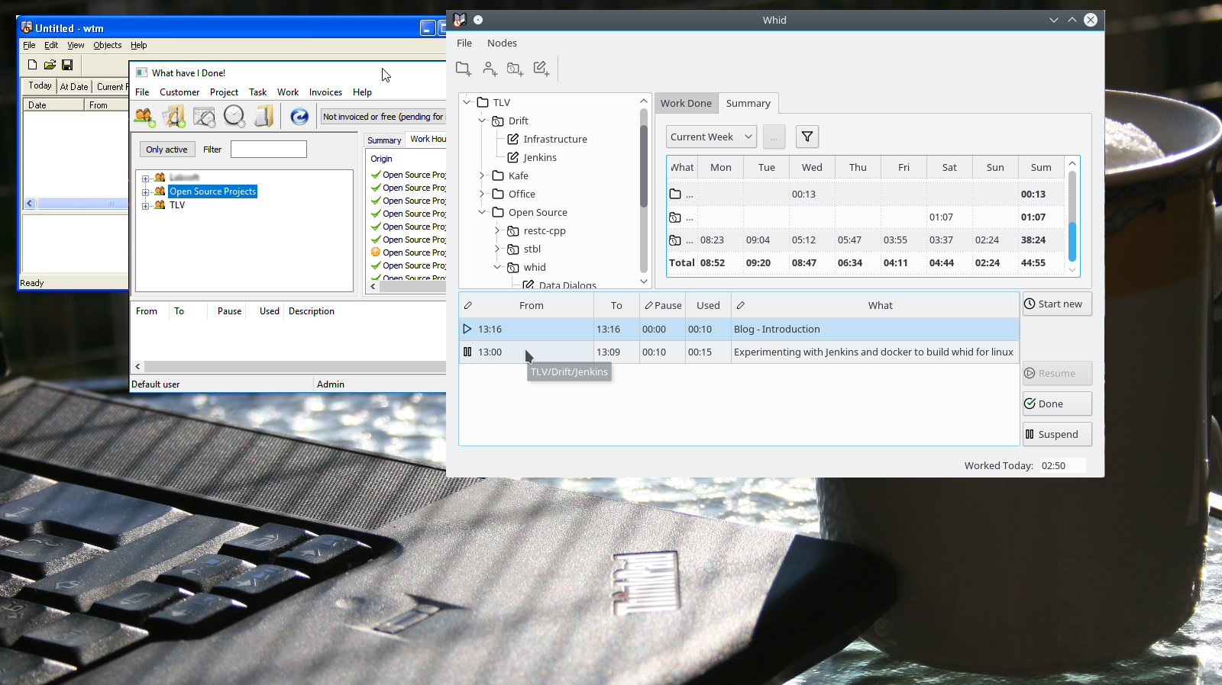
Task: Click the add folder icon in Whid toolbar
Action: 463,69
